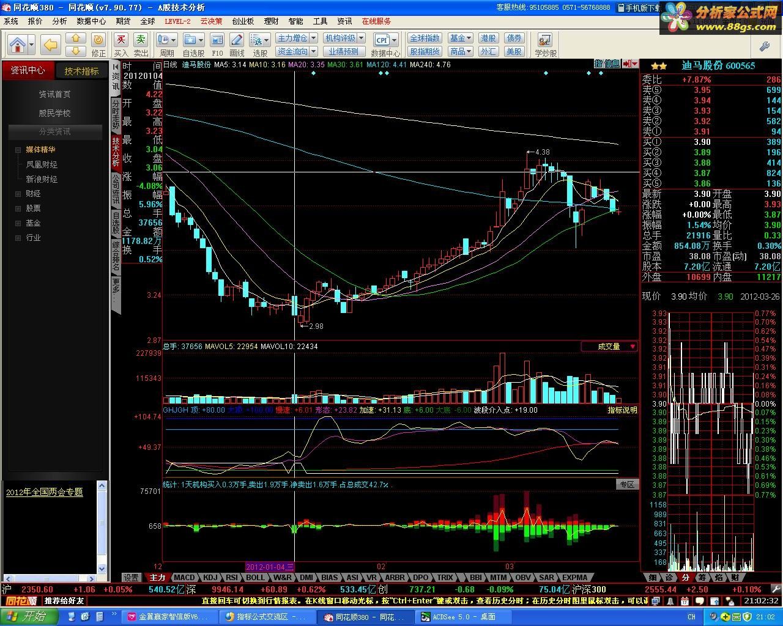The image size is (783, 626).
Task: Click the up arrow navigation icon
Action: [x=76, y=39]
